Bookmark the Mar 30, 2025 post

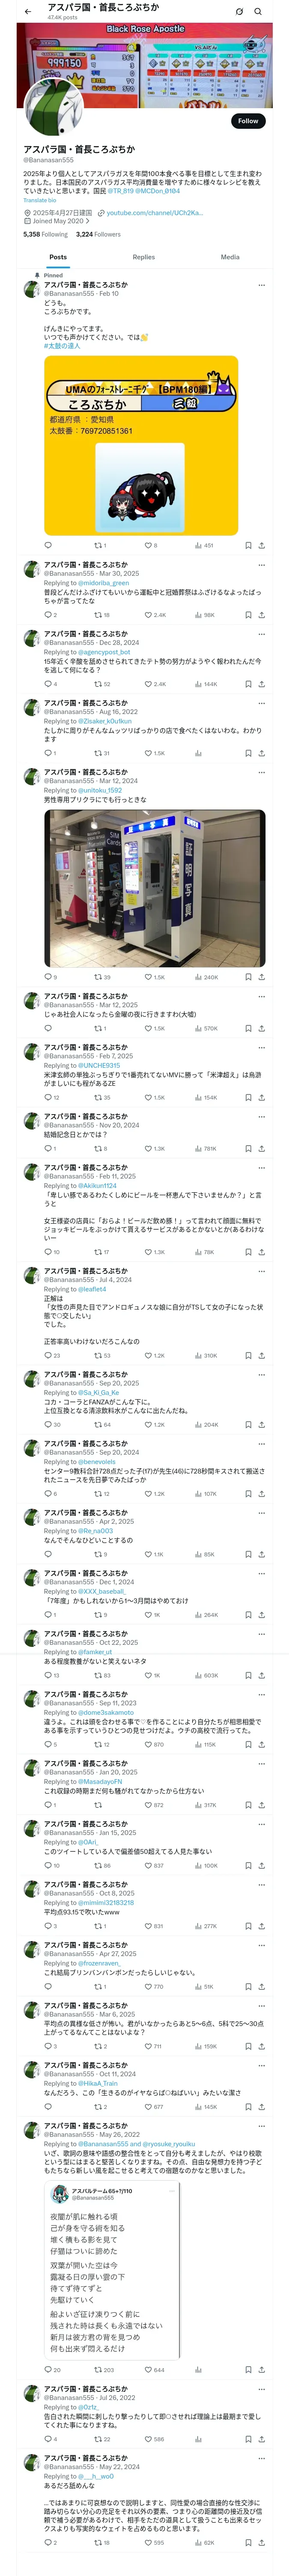(x=248, y=615)
